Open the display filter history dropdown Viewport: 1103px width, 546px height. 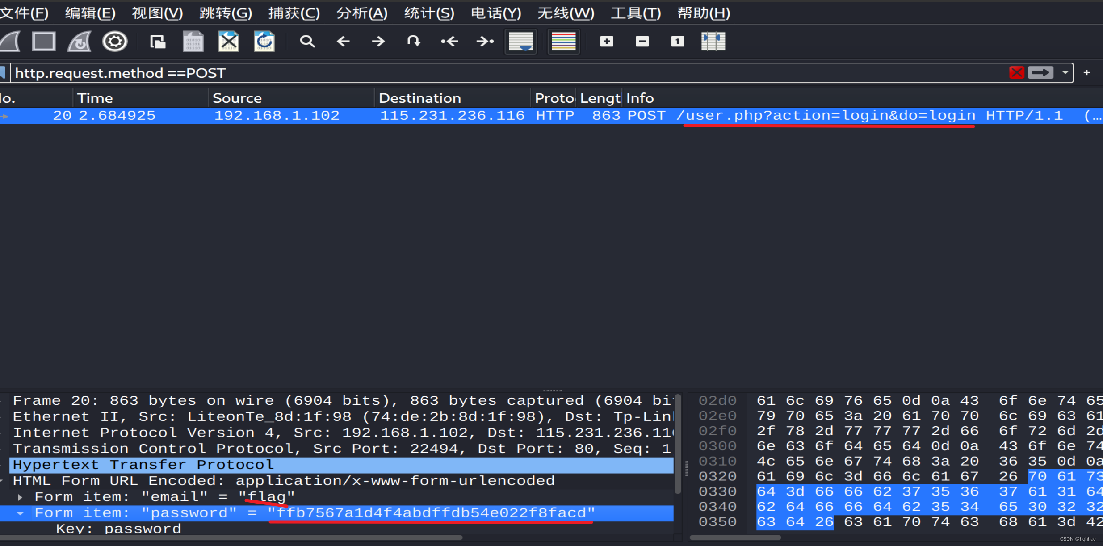[1065, 72]
